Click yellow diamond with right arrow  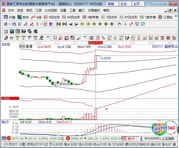click(x=88, y=24)
